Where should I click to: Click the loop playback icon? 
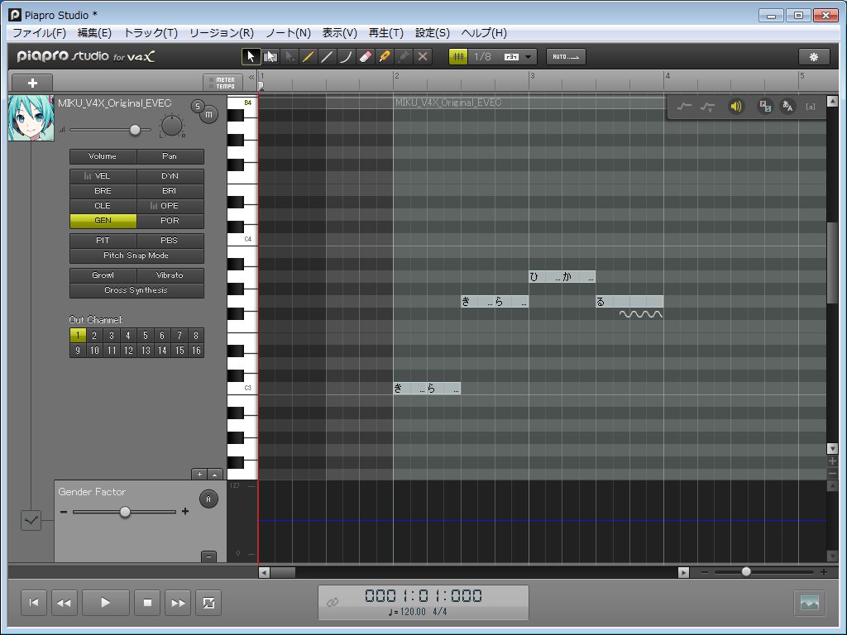pos(208,603)
